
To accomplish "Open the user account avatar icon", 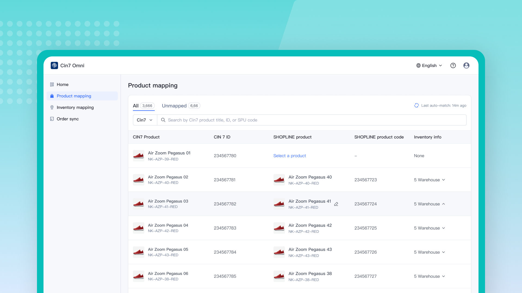I will [x=466, y=65].
